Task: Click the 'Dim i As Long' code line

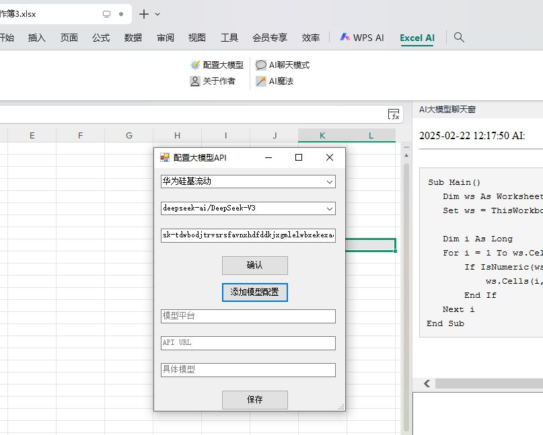Action: [478, 239]
